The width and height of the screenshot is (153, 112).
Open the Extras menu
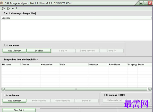tap(11, 8)
